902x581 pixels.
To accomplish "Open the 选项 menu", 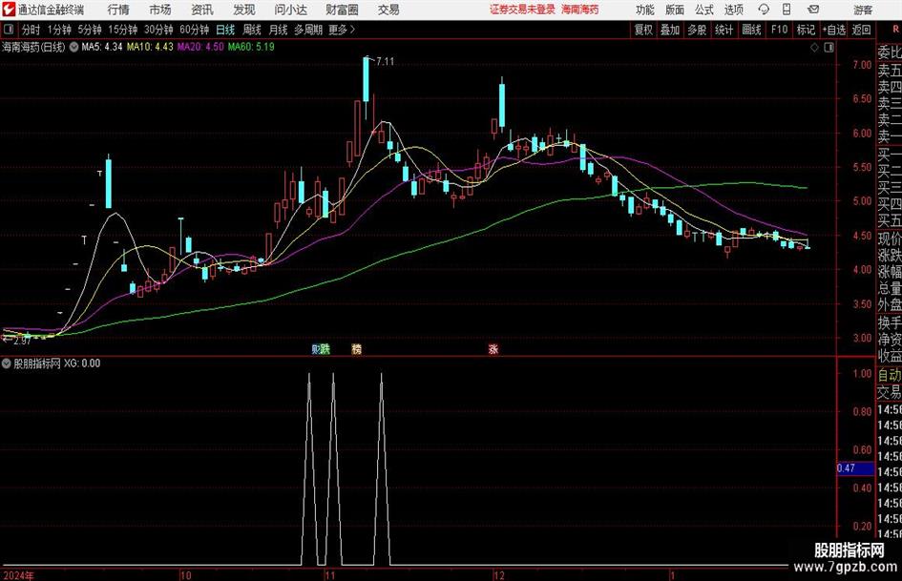I will 733,10.
